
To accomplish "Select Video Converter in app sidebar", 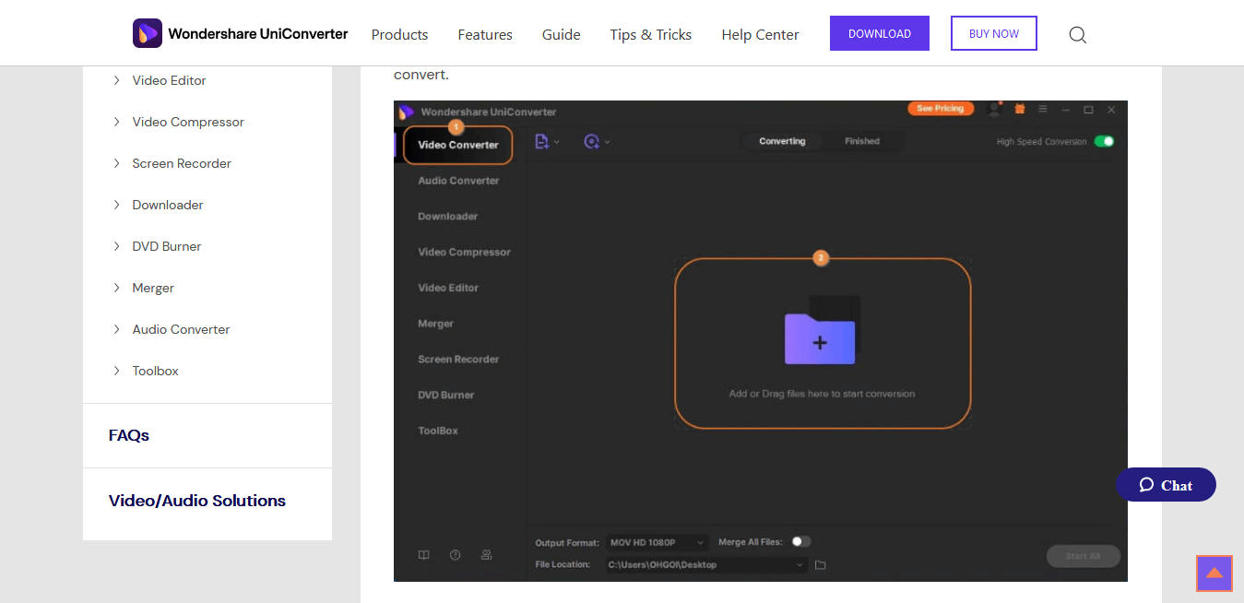I will coord(457,145).
